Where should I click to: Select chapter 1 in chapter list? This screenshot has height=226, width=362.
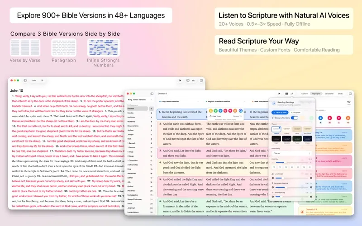[x=152, y=108]
